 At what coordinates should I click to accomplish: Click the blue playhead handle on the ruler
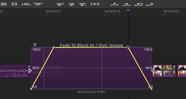pos(128,10)
